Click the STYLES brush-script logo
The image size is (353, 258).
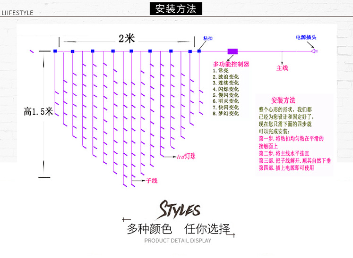pyautogui.click(x=179, y=209)
